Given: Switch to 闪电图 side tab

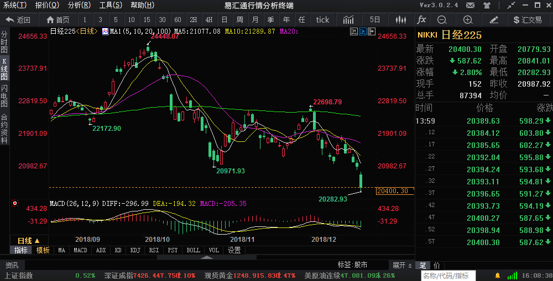Looking at the screenshot, I should point(4,96).
